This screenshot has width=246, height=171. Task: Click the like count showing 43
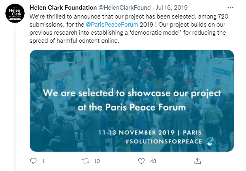[153, 161]
